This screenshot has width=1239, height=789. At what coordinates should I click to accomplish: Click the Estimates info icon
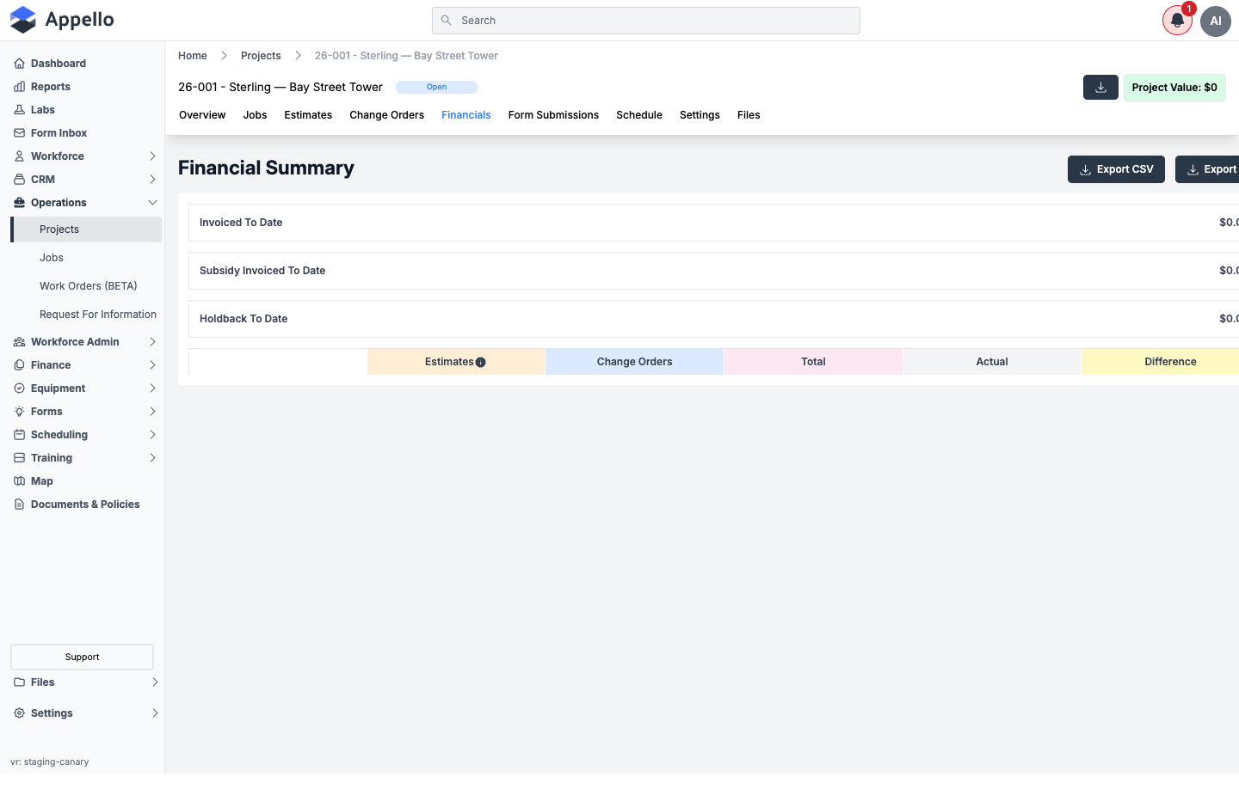481,363
